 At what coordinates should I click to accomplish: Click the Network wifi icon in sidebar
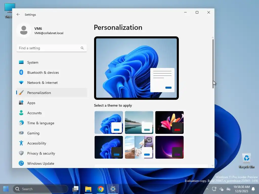click(21, 83)
